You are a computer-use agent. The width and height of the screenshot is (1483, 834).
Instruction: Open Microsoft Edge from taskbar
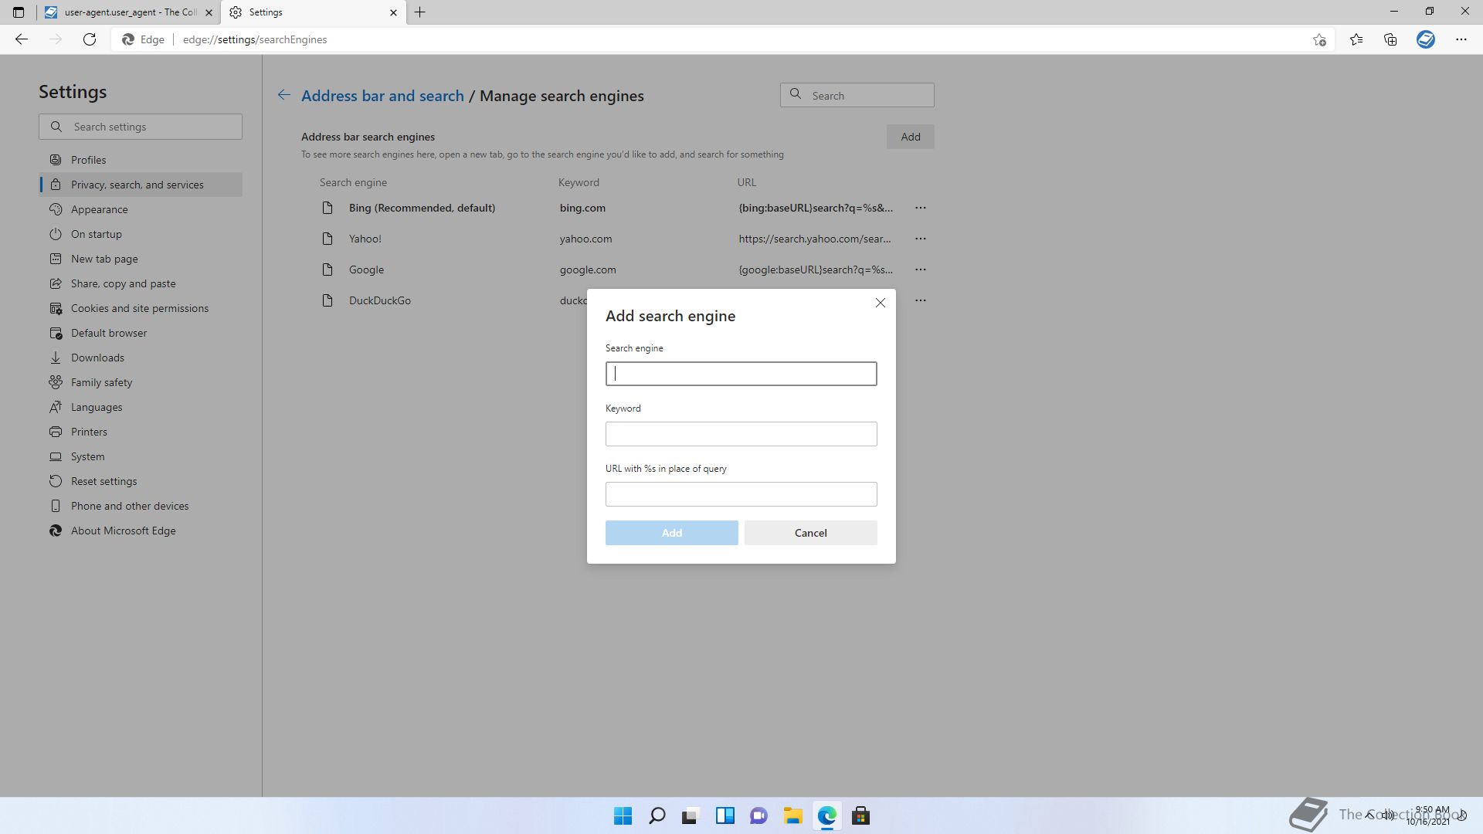(x=826, y=815)
